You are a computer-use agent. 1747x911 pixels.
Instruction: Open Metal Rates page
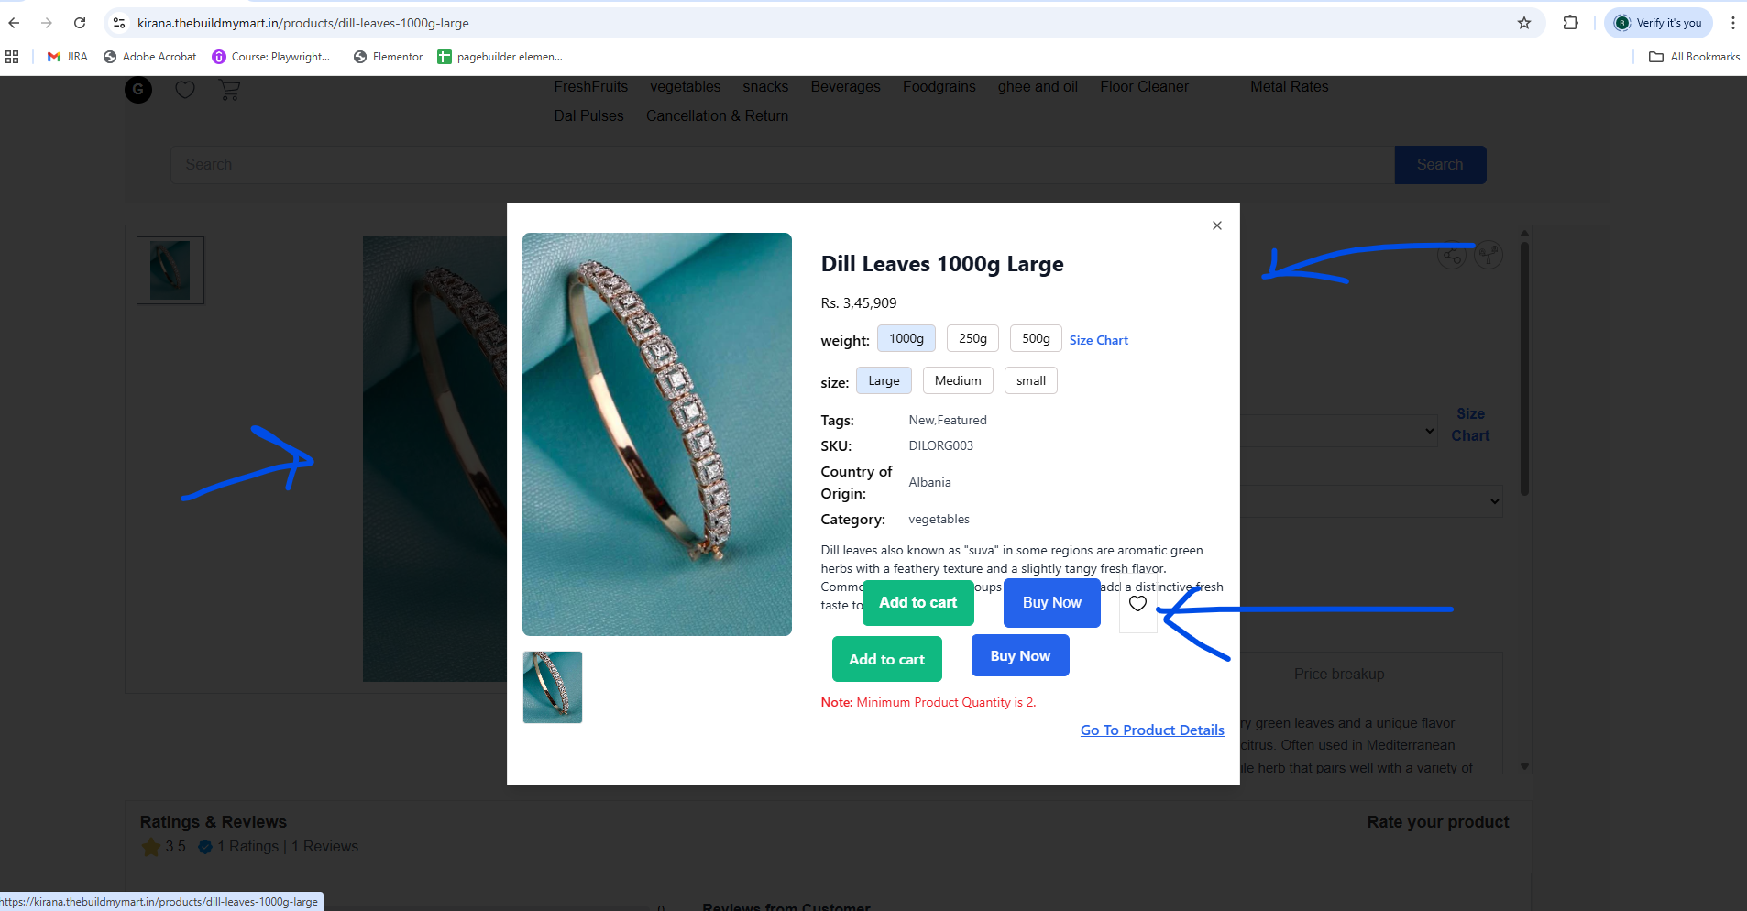[x=1290, y=87]
